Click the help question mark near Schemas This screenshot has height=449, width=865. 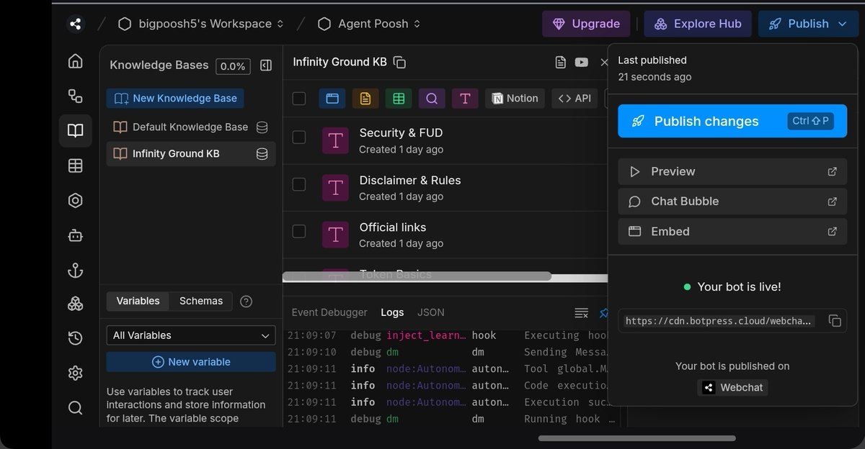tap(246, 301)
